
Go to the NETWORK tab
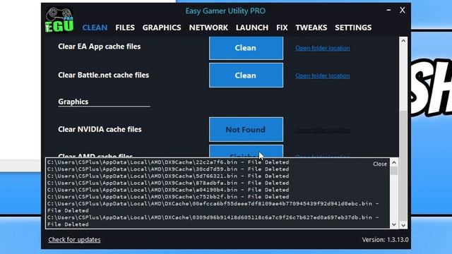click(208, 28)
